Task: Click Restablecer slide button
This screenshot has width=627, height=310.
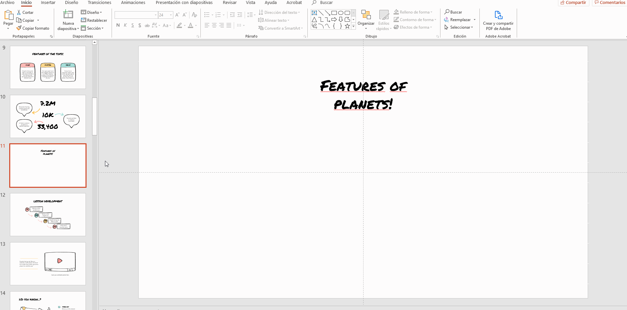Action: pyautogui.click(x=94, y=20)
